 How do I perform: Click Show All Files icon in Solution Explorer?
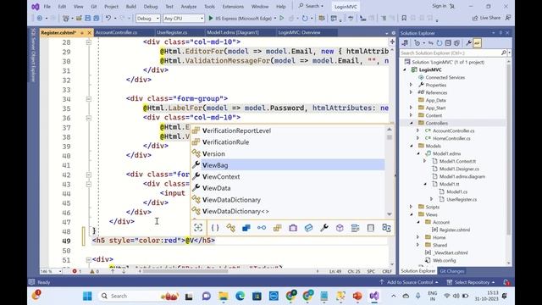[x=456, y=43]
